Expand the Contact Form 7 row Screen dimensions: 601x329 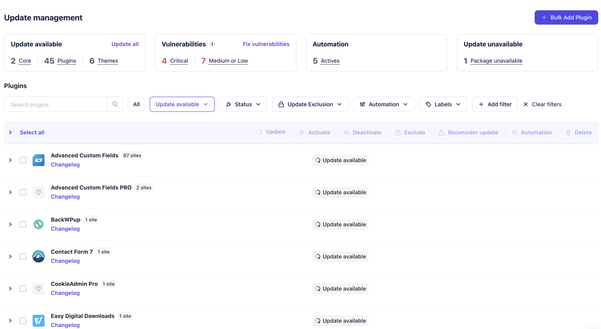(x=10, y=257)
